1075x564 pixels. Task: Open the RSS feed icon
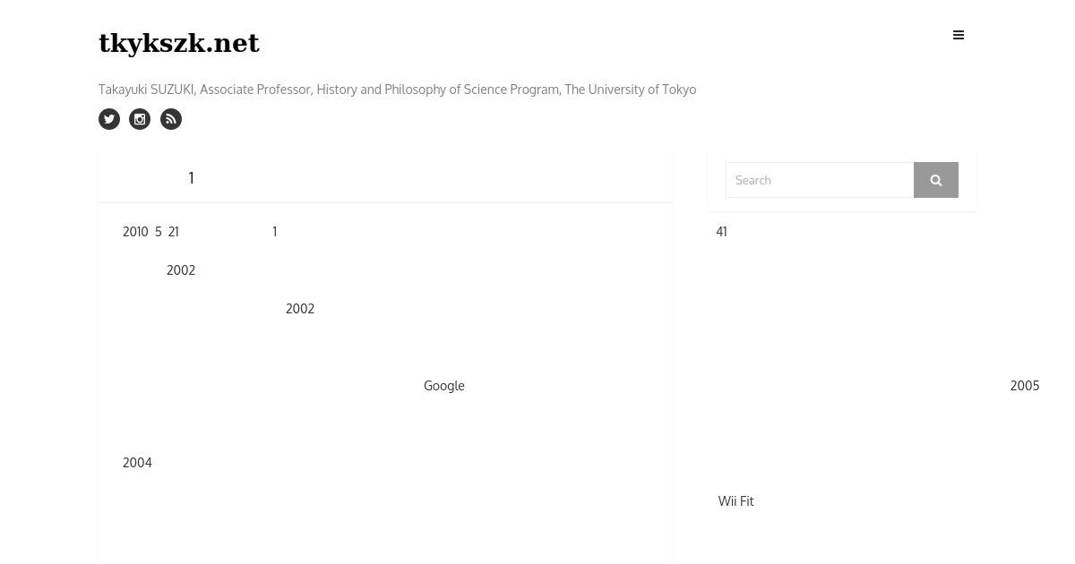point(171,119)
